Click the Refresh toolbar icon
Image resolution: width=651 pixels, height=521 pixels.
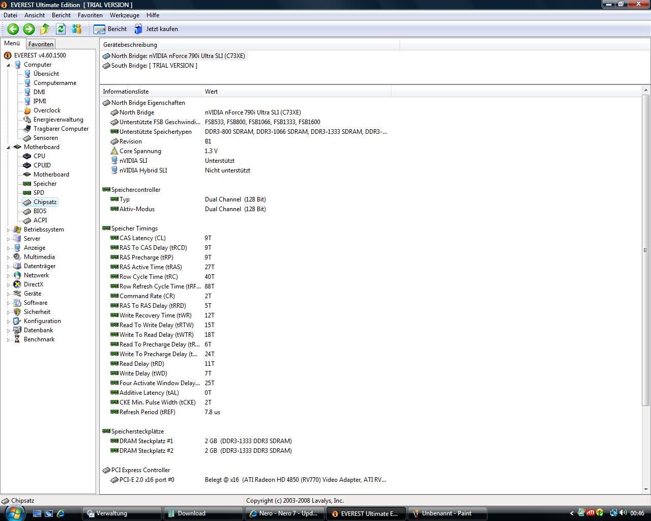point(61,29)
